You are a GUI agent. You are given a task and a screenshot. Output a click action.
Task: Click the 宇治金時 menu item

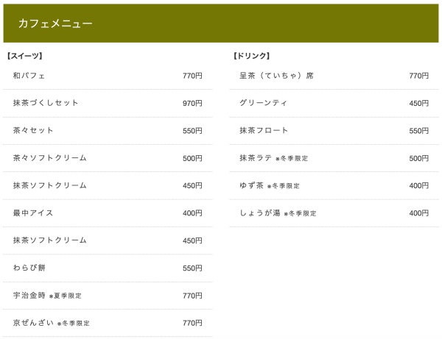tap(29, 296)
